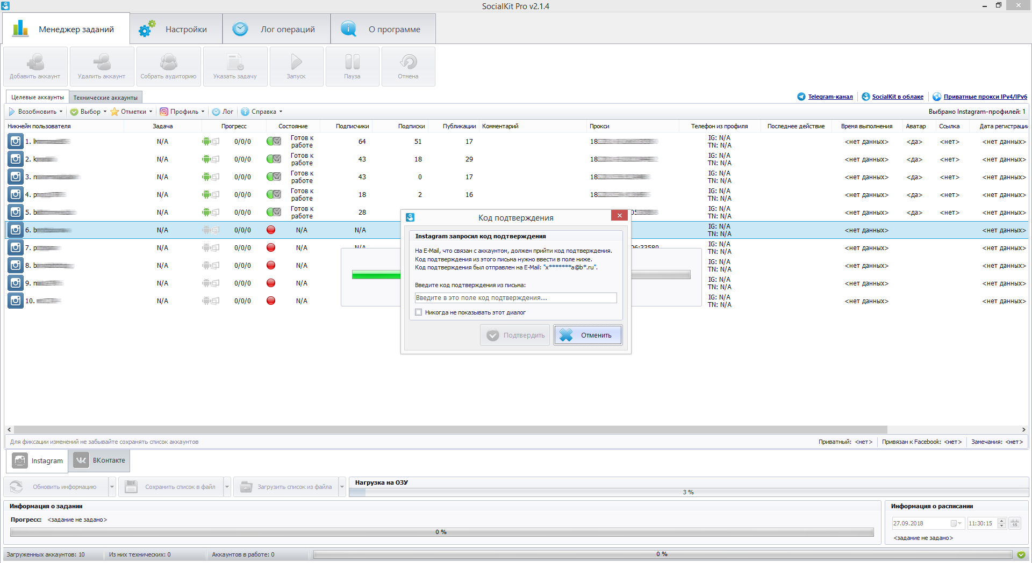Click the Pause toolbar icon

[x=352, y=62]
